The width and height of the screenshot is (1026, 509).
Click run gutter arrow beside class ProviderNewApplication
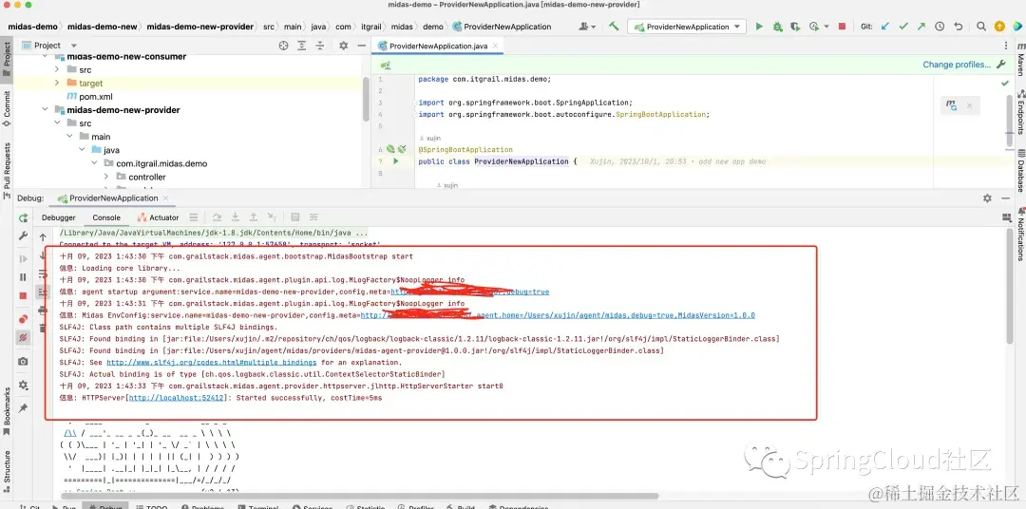pyautogui.click(x=395, y=160)
